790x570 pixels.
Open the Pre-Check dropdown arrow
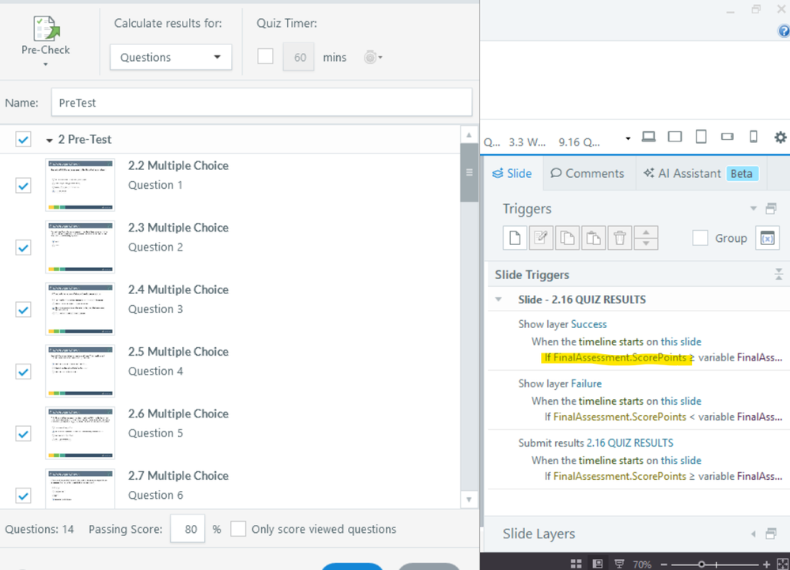click(x=45, y=65)
